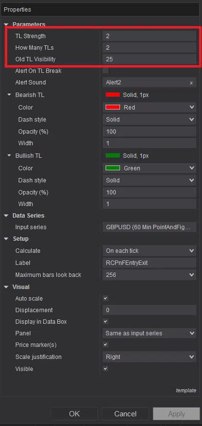
Task: Toggle the Price marker(s) checkbox
Action: (x=106, y=345)
